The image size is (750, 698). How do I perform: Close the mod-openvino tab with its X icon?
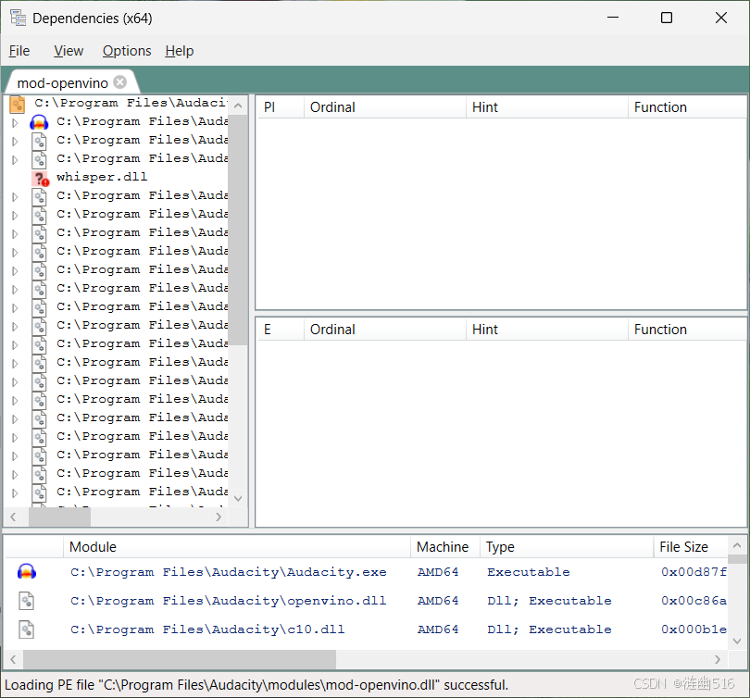[x=120, y=82]
